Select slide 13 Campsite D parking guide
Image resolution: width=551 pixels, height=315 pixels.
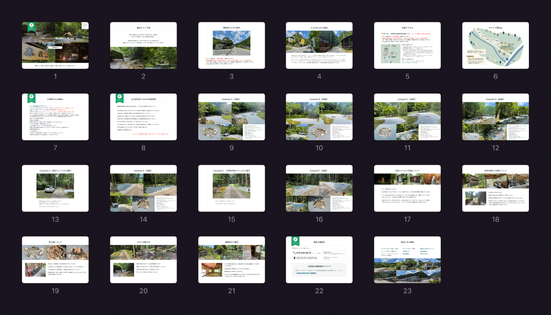55,188
